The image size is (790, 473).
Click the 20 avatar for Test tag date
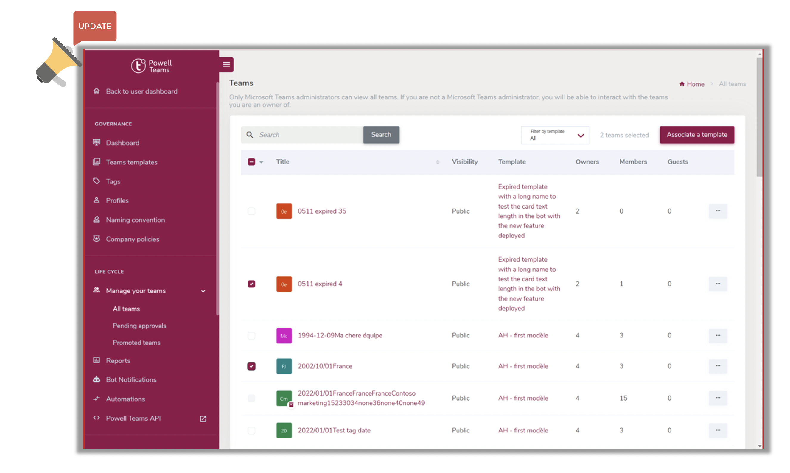[x=284, y=431]
